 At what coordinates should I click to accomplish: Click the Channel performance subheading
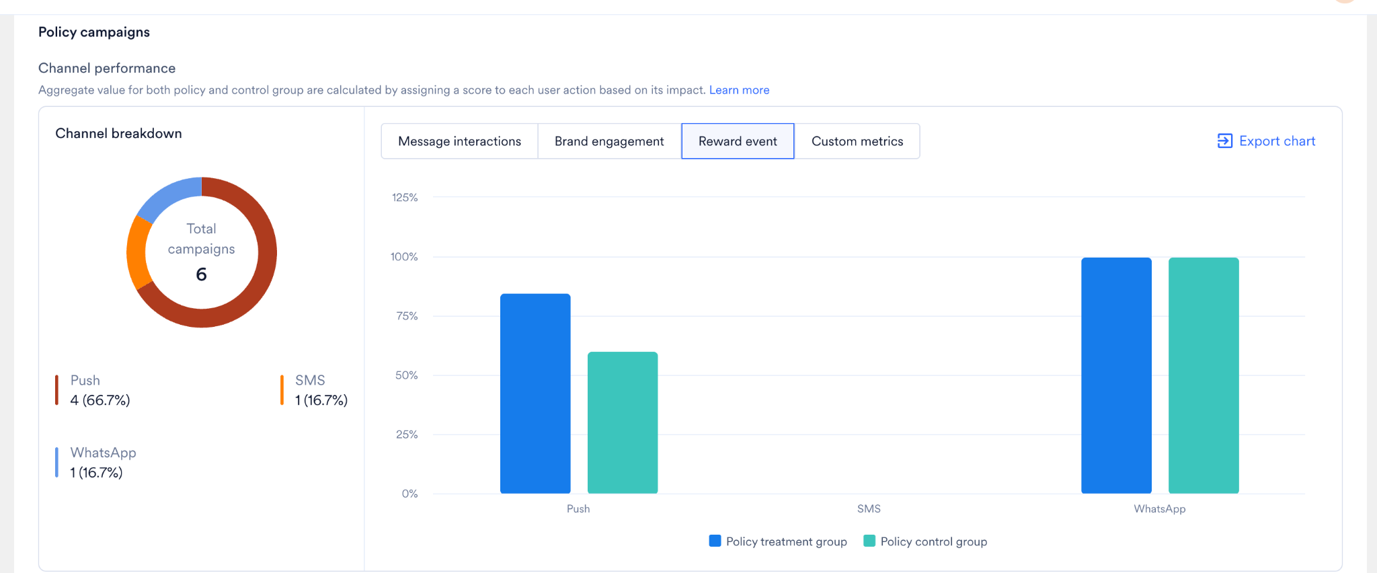point(107,68)
